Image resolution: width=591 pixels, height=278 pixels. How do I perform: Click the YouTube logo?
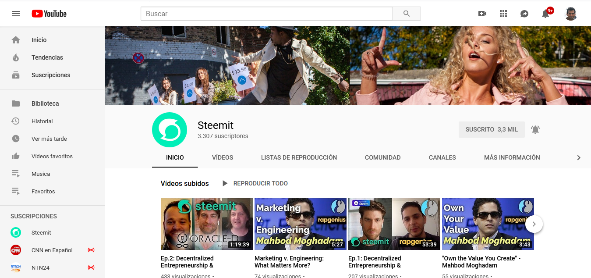click(49, 14)
